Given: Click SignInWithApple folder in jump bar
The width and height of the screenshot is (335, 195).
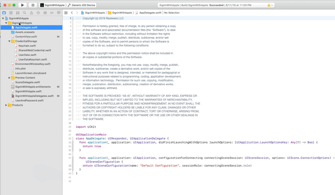Looking at the screenshot, I should click(120, 13).
